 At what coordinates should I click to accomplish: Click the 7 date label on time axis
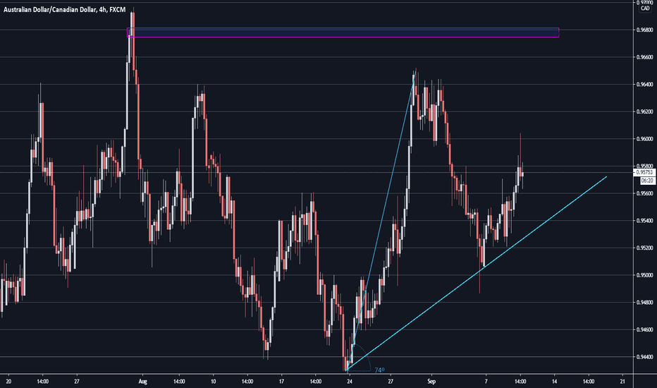[x=486, y=381]
